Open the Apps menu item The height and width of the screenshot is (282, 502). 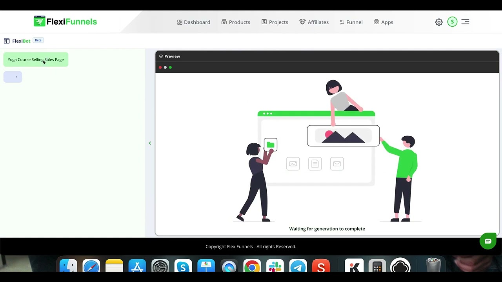(384, 22)
